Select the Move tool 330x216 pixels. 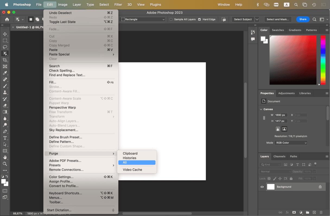pos(5,34)
